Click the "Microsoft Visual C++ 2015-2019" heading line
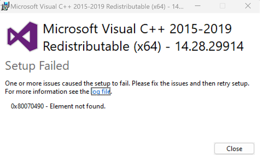 [x=137, y=29]
